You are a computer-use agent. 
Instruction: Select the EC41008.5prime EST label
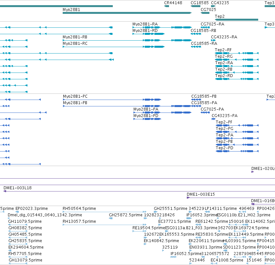point(227,260)
